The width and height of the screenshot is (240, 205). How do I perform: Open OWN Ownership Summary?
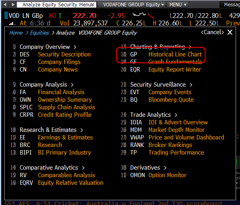(x=56, y=100)
